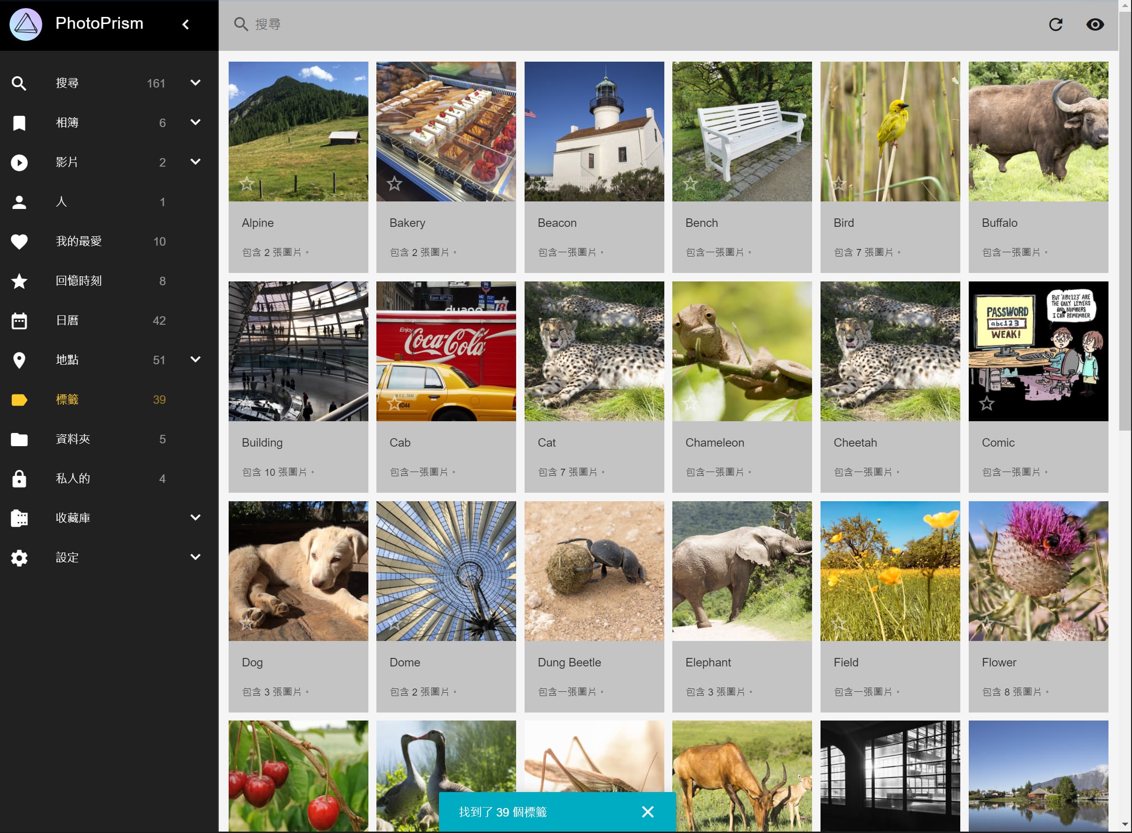Click the page vertical scrollbar thumb
1132x833 pixels.
tap(1125, 221)
